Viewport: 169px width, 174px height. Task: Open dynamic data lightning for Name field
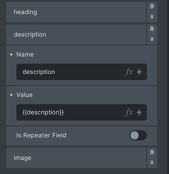[139, 72]
